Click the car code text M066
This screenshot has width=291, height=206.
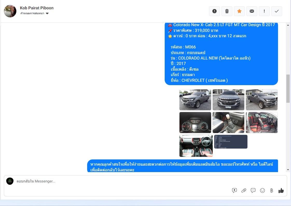point(190,47)
